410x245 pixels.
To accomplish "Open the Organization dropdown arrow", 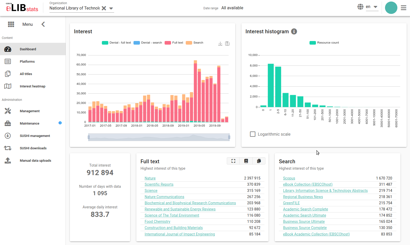I will click(111, 8).
